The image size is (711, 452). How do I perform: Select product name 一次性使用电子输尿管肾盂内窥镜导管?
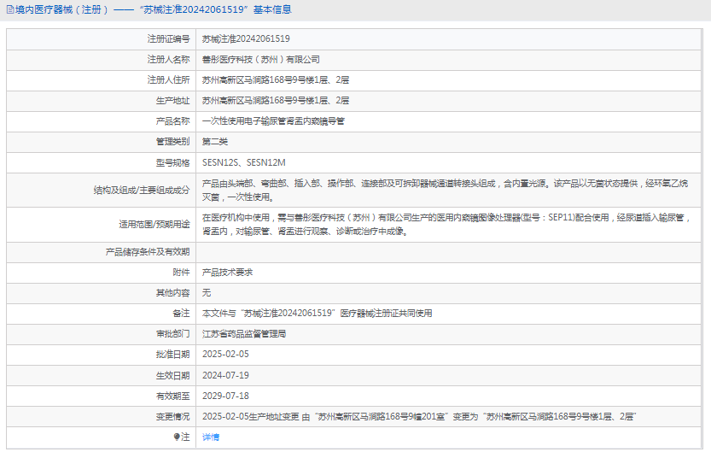(273, 121)
